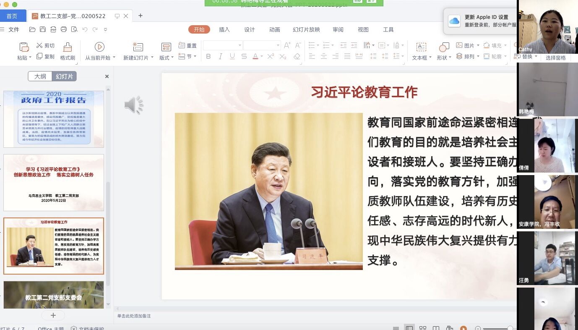Viewport: 578px width, 330px height.
Task: Toggle subscript formatting
Action: coord(283,56)
